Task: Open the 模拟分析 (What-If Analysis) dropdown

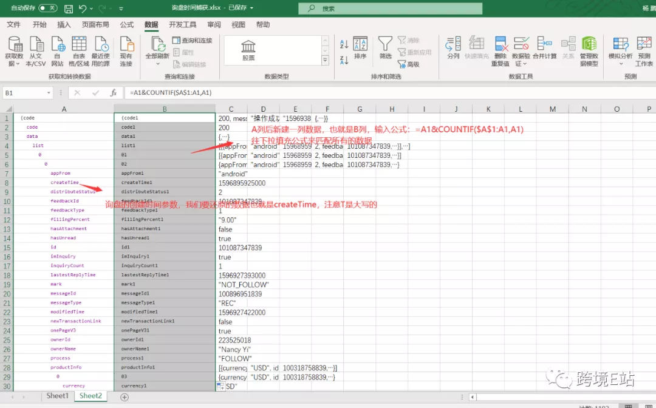Action: (620, 51)
